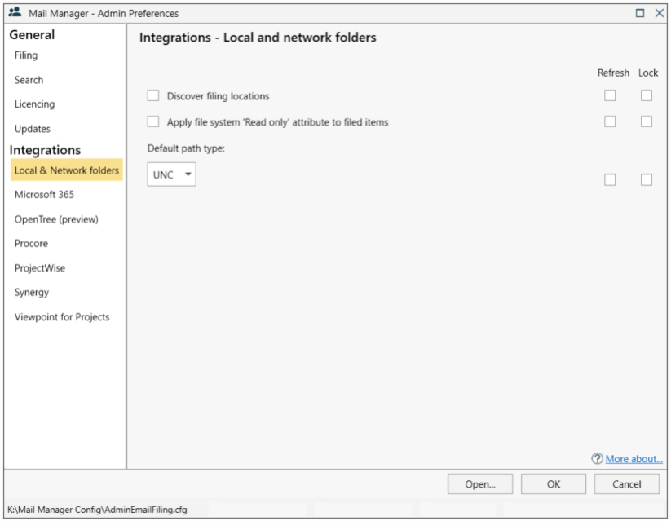
Task: Open Viewpoint for Projects settings
Action: (61, 316)
